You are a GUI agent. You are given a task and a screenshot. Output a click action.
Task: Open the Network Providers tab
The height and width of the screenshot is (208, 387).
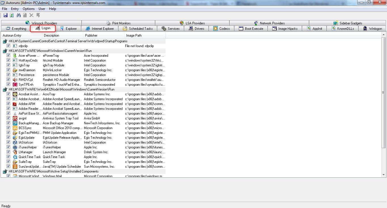pos(269,23)
